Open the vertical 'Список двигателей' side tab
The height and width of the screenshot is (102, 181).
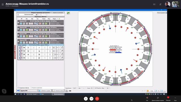coord(15,52)
